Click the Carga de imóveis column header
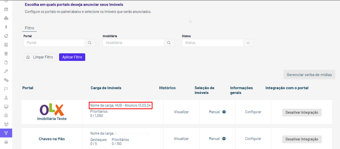This screenshot has height=149, width=340. [x=106, y=88]
